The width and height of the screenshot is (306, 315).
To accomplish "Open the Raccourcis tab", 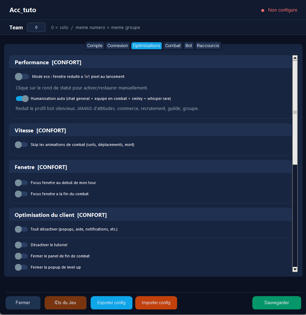I will coord(208,46).
